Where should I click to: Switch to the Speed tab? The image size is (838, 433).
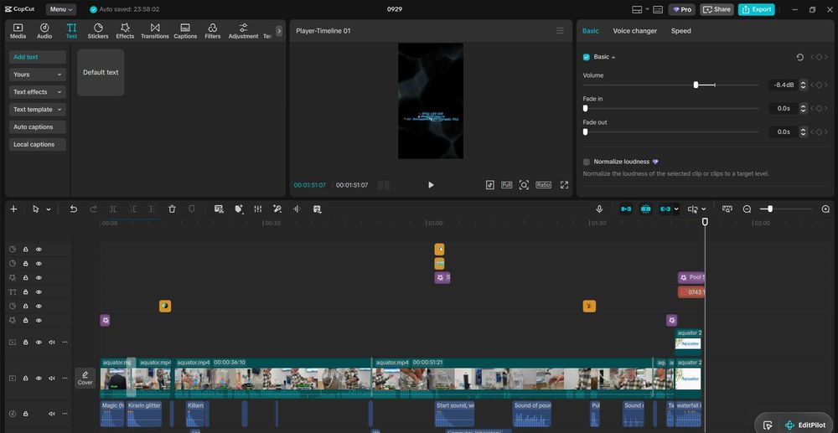point(680,31)
